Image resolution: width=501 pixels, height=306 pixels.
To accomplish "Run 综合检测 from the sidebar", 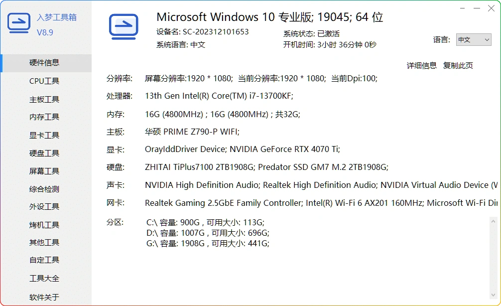I will (x=45, y=189).
